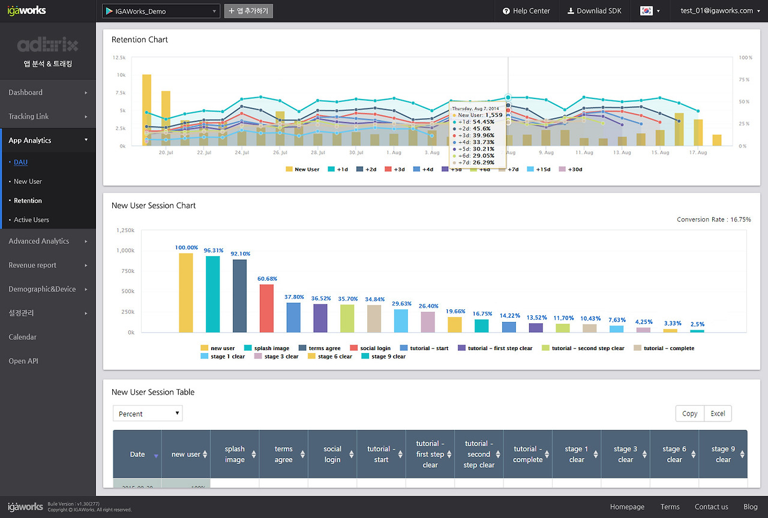
Task: Click the Excel export button
Action: tap(718, 414)
